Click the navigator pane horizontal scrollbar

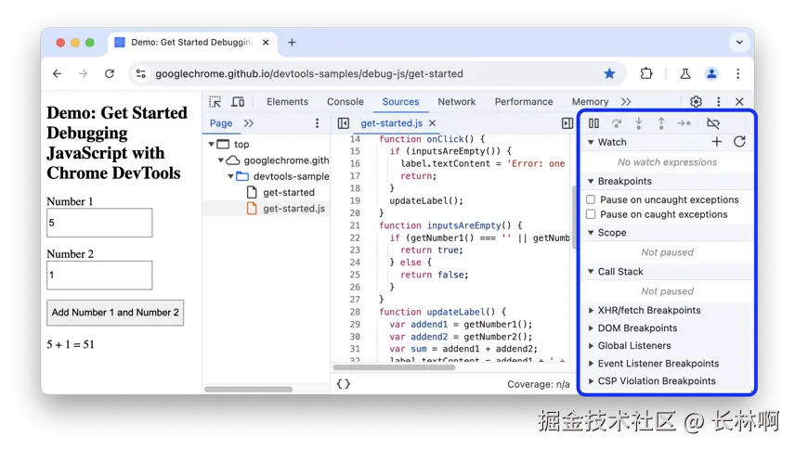tap(249, 390)
